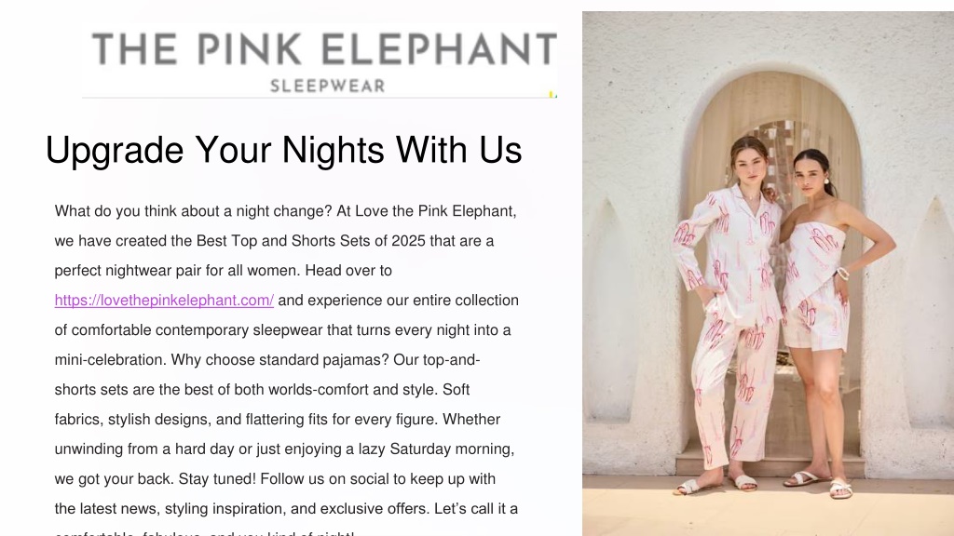Click the horizontal line beneath the logo

320,97
